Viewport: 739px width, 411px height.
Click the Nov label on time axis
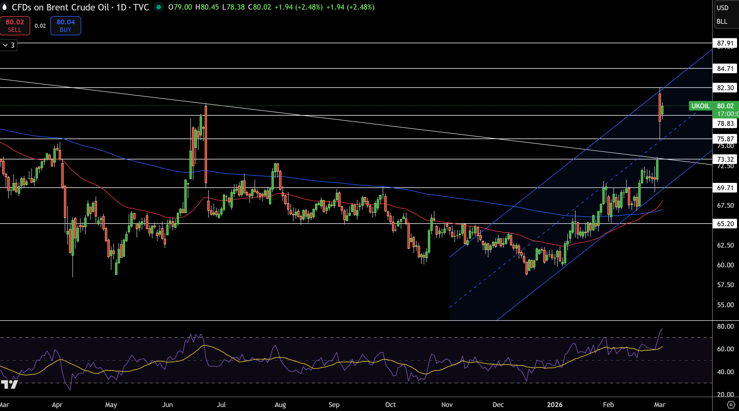[x=447, y=405]
